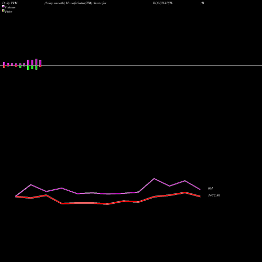
Task: Click the '(3day smooth) MunafaSutra(TM) charts for' text
Action: click(x=75, y=3)
